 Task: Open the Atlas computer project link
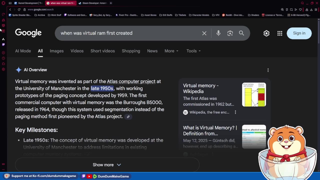coord(131,81)
